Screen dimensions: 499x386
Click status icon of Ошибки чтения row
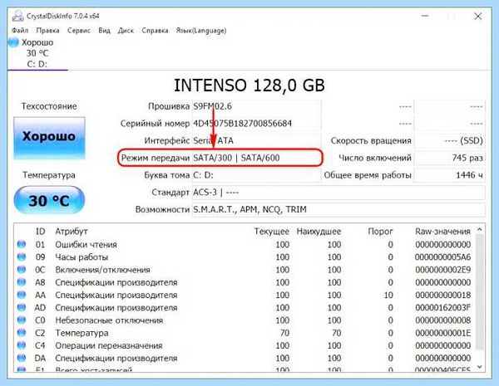click(x=22, y=244)
